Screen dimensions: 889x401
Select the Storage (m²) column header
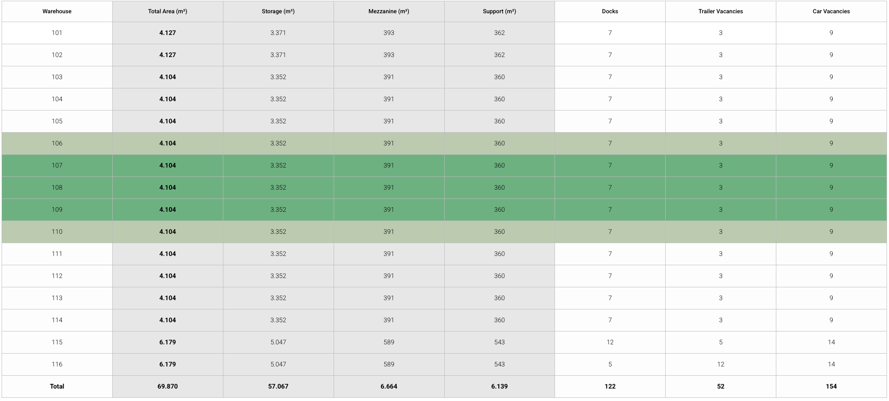(x=278, y=11)
